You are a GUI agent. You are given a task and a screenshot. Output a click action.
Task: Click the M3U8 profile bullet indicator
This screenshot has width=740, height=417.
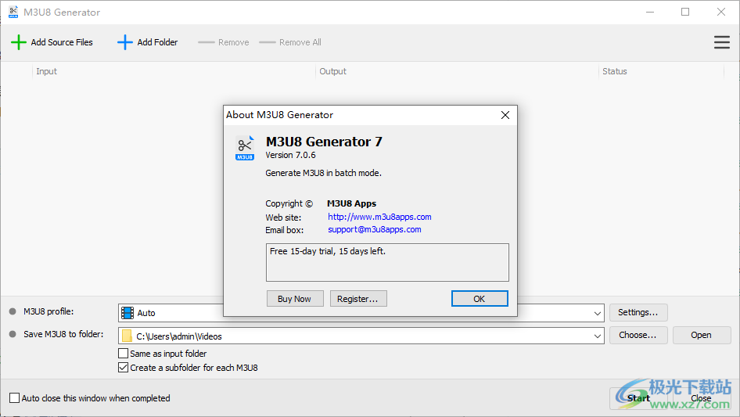point(13,311)
